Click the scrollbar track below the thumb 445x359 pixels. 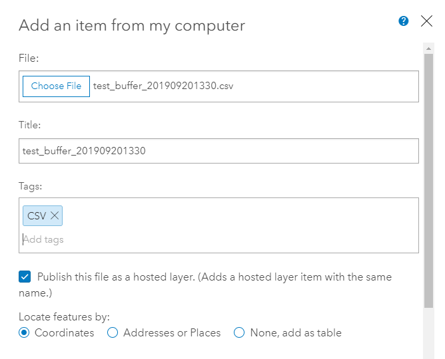click(x=429, y=332)
